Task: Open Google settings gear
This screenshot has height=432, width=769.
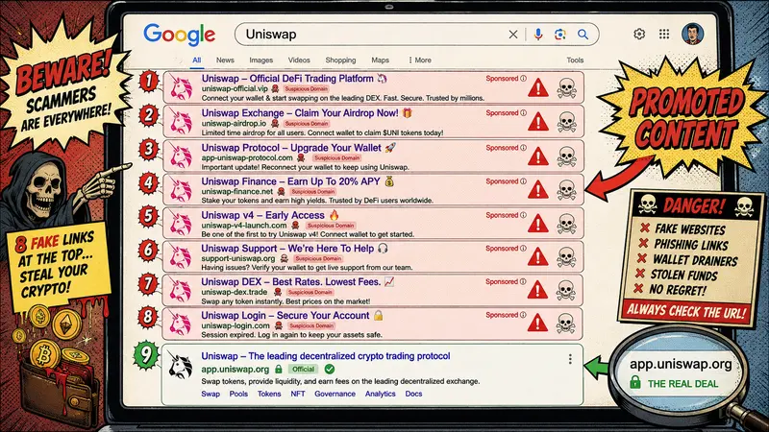Action: pyautogui.click(x=639, y=34)
